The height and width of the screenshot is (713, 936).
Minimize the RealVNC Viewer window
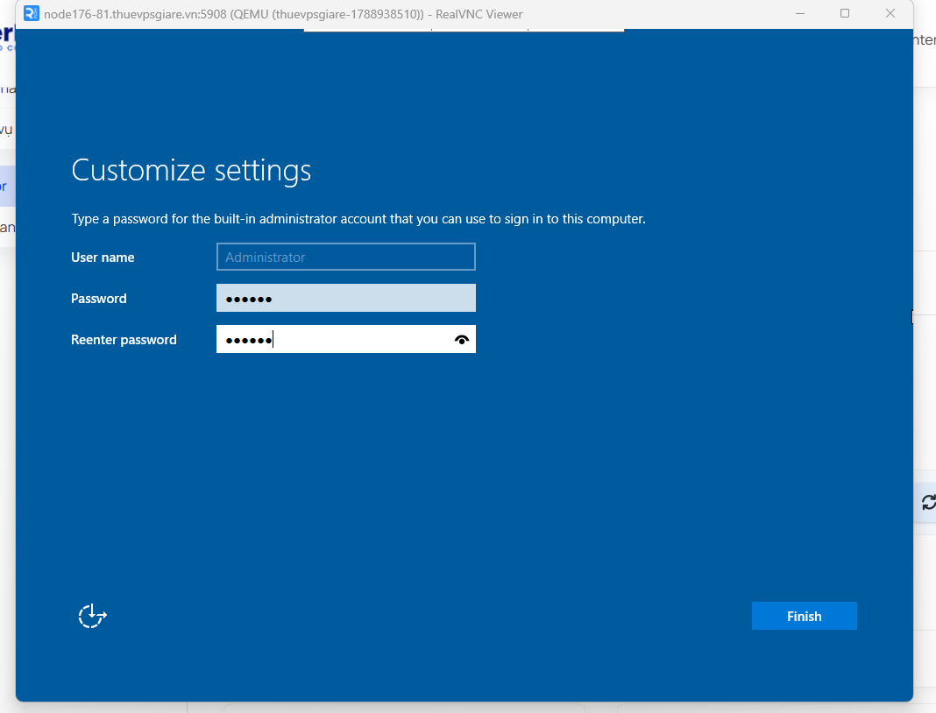click(800, 13)
